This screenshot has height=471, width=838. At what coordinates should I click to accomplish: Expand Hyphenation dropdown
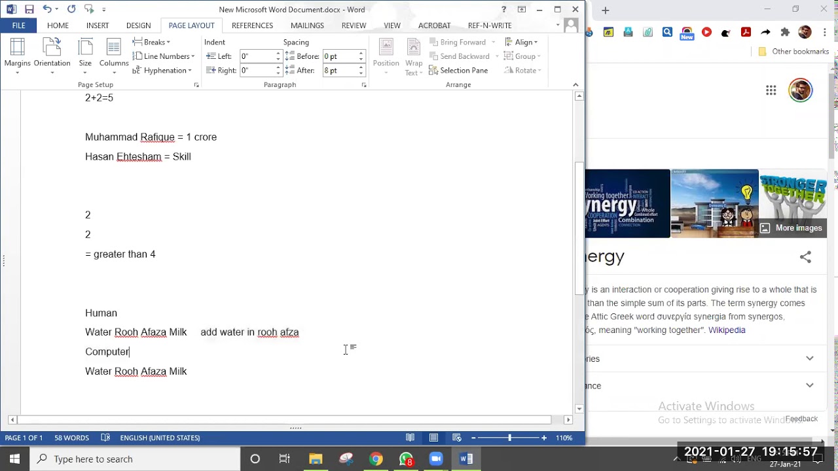pyautogui.click(x=162, y=71)
